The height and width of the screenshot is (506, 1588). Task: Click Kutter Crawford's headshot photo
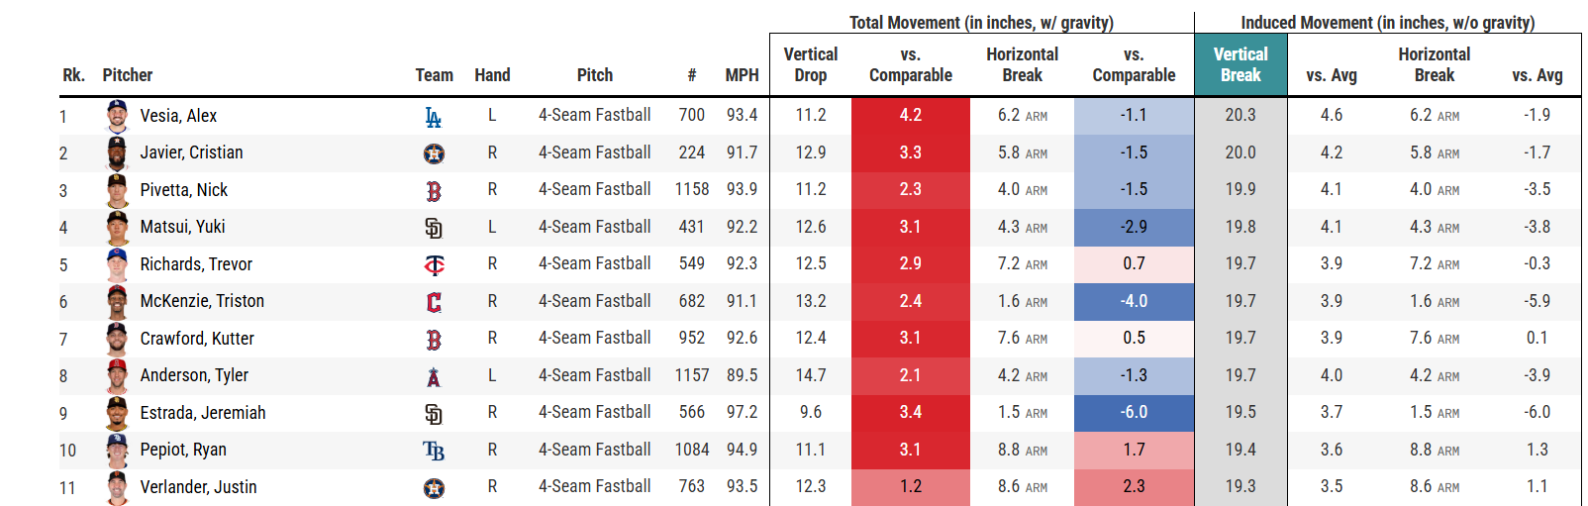point(117,339)
